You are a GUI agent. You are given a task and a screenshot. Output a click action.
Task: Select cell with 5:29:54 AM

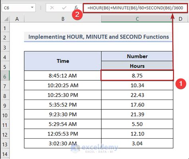pos(63,124)
